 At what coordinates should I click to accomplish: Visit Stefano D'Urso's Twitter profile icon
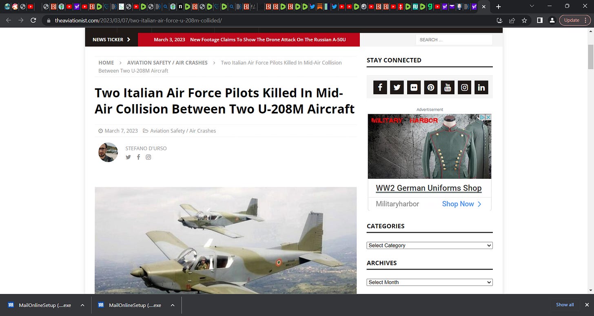coord(128,157)
